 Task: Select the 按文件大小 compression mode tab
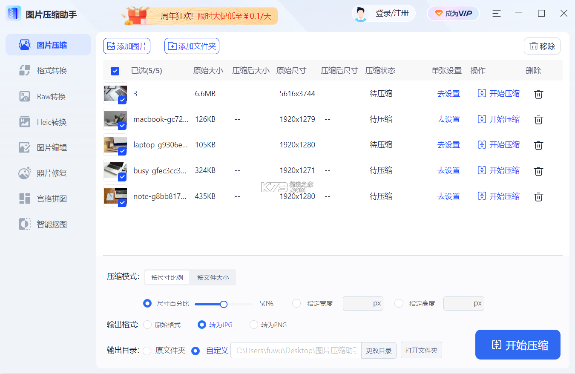click(x=213, y=277)
